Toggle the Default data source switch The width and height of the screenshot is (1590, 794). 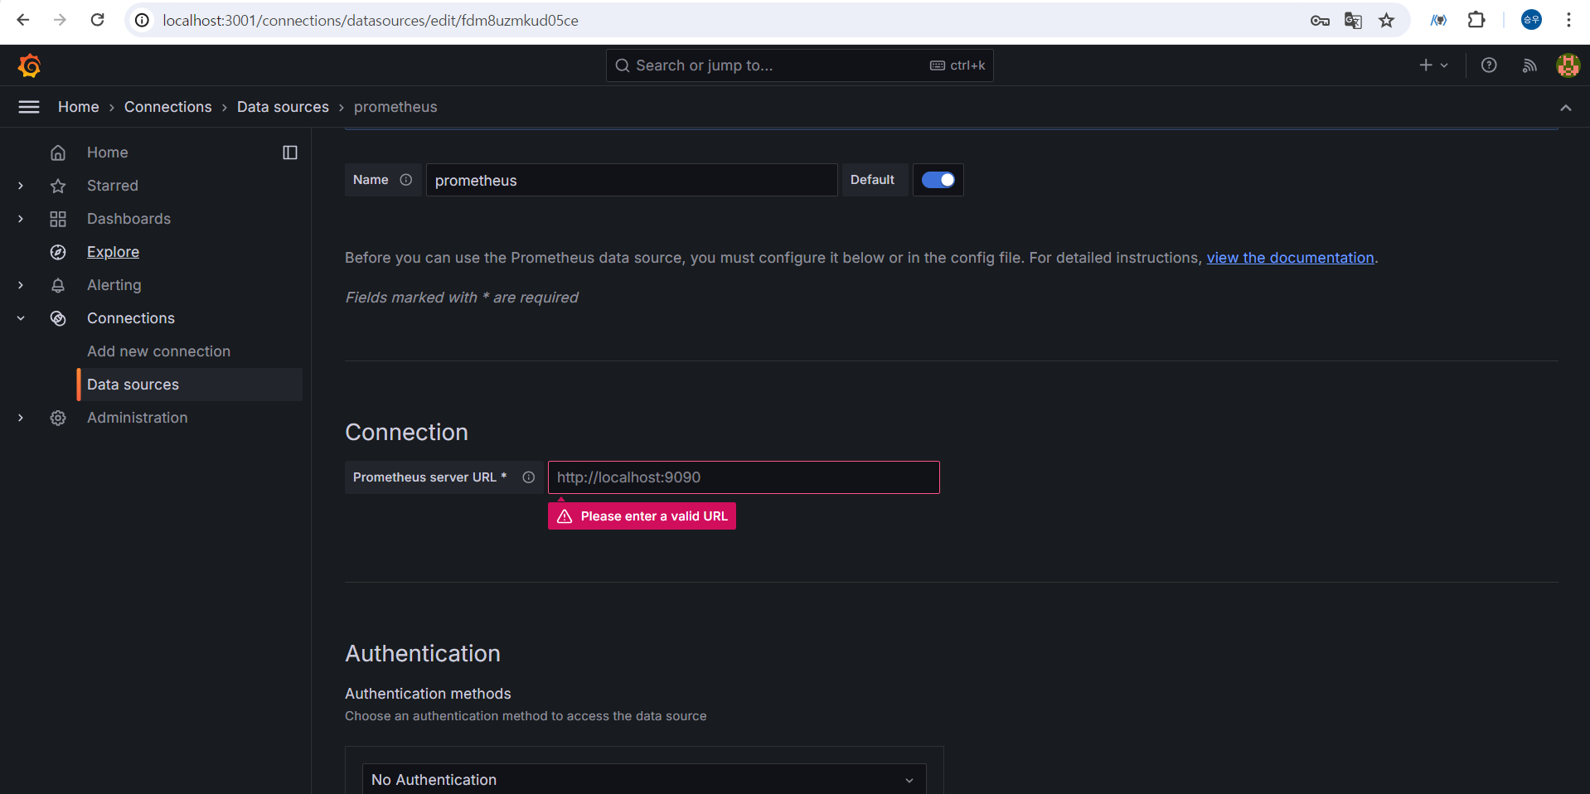coord(938,180)
